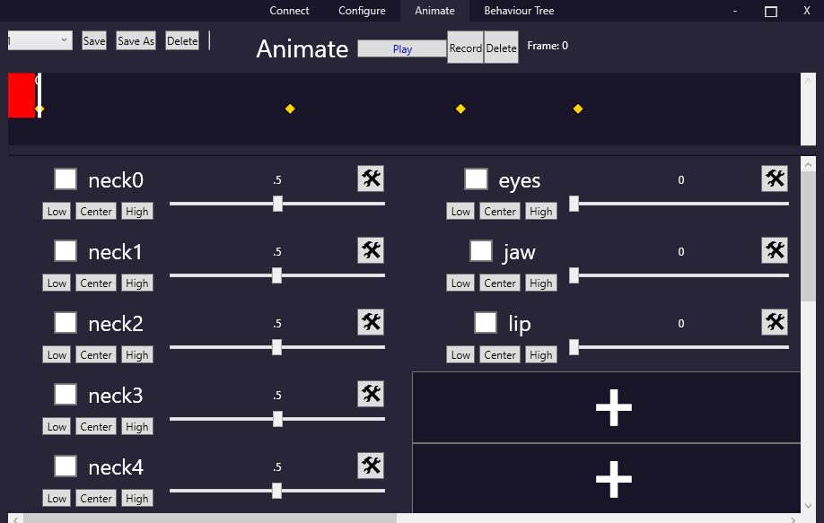Viewport: 824px width, 523px height.
Task: Maximize the application window
Action: click(770, 11)
